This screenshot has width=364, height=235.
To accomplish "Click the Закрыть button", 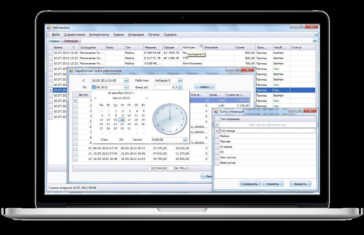I will tap(300, 184).
